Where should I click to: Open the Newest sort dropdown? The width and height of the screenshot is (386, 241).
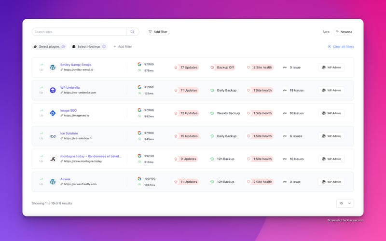(x=344, y=32)
